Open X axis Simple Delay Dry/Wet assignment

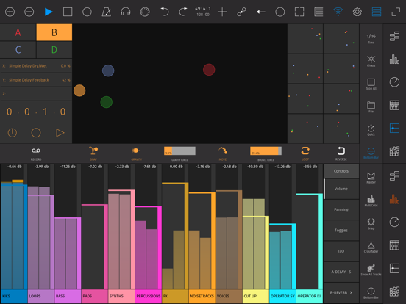[36, 66]
